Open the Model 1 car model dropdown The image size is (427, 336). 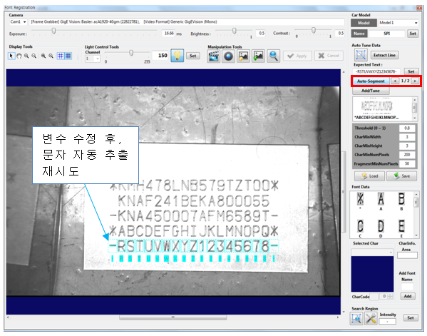[398, 23]
